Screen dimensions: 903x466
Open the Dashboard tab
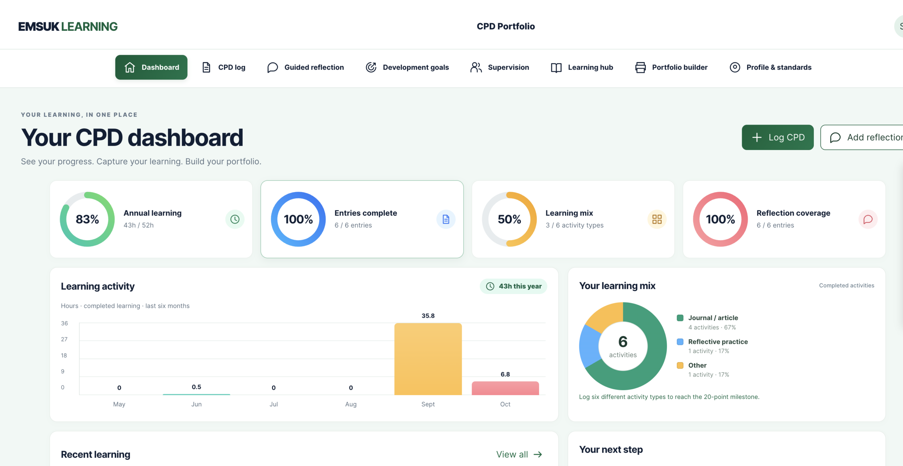[151, 67]
